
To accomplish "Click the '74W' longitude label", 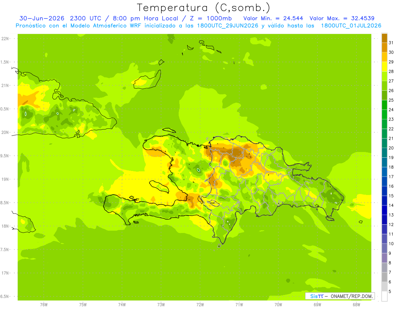I will 122,305.
